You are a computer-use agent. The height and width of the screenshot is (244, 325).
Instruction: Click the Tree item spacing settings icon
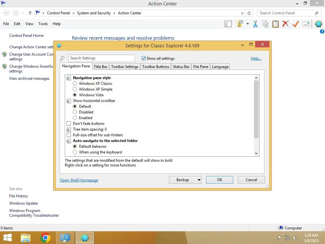pyautogui.click(x=69, y=130)
